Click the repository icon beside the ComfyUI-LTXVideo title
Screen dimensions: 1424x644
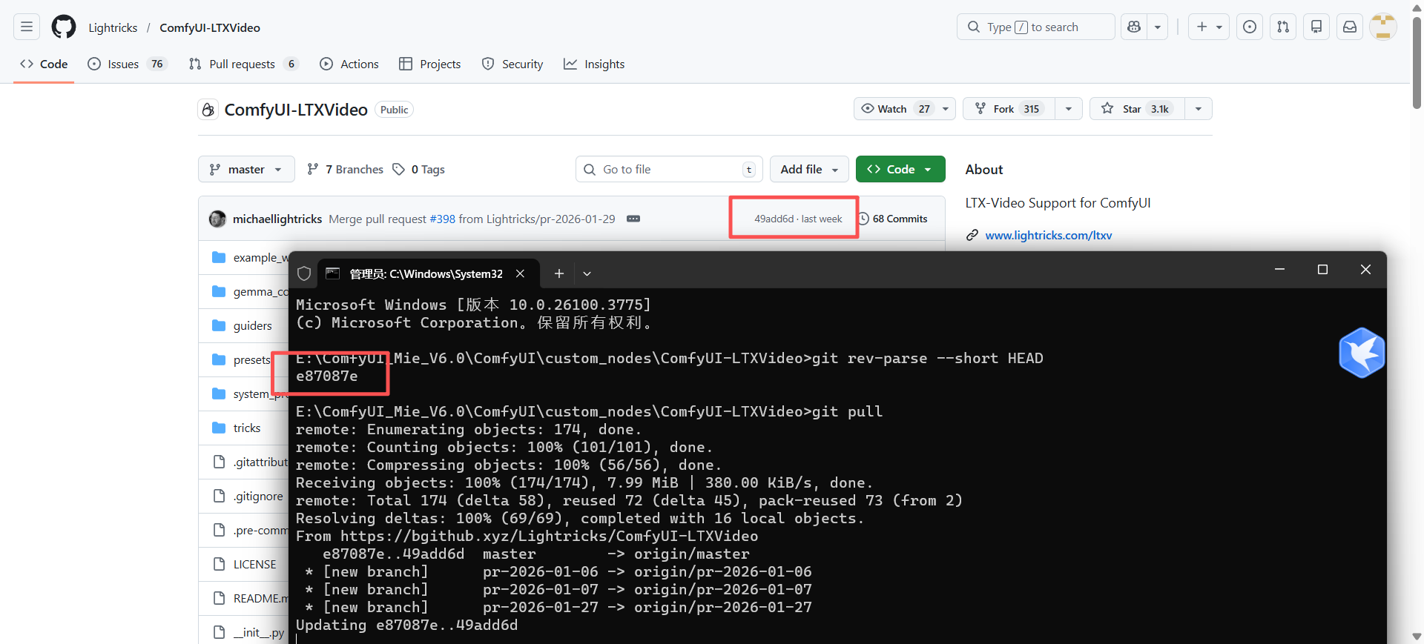click(208, 110)
